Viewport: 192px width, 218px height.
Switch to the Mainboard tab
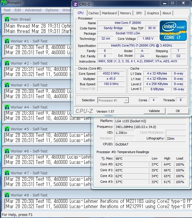(109, 13)
